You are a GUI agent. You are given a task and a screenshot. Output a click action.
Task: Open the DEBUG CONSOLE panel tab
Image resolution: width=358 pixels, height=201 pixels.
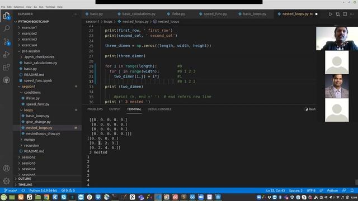[159, 109]
